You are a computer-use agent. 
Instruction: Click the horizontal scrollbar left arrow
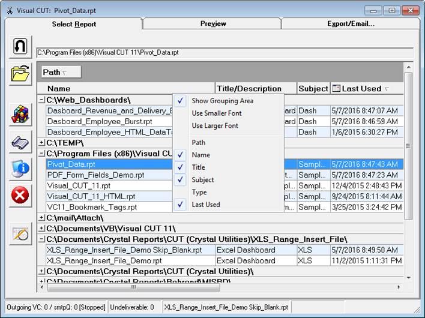(x=41, y=287)
